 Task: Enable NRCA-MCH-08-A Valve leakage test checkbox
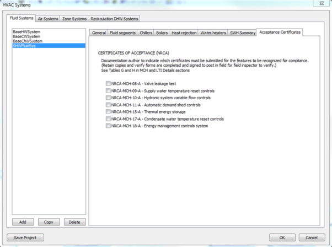pos(109,84)
